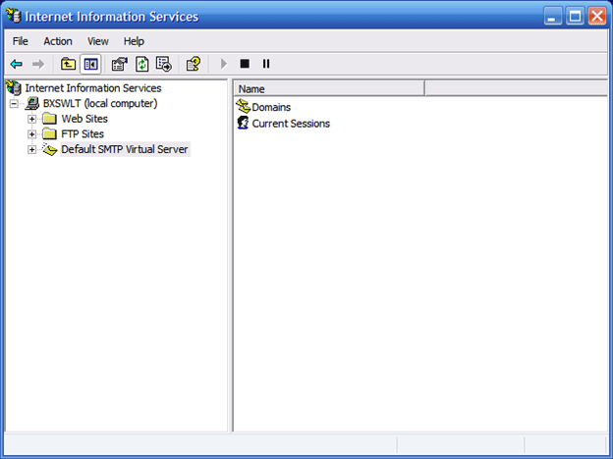The image size is (613, 459).
Task: Start the item with the play button
Action: pos(224,64)
